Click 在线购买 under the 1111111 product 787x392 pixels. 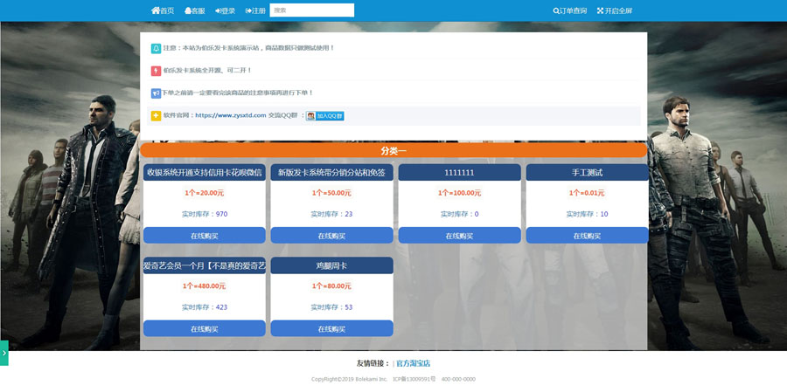(459, 236)
